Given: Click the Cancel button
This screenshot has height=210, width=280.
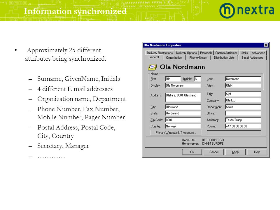Looking at the screenshot, I should click(x=214, y=152).
